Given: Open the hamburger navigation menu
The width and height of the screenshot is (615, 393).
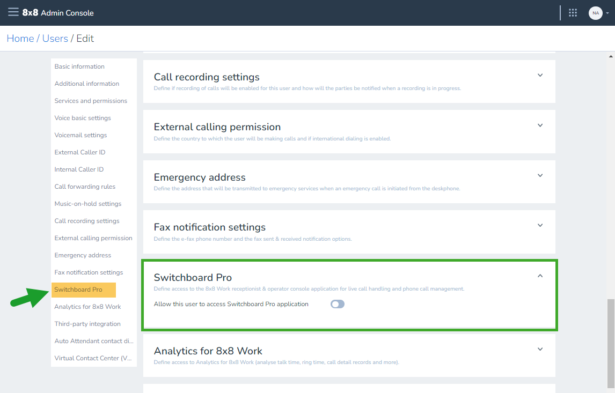Looking at the screenshot, I should coord(13,12).
